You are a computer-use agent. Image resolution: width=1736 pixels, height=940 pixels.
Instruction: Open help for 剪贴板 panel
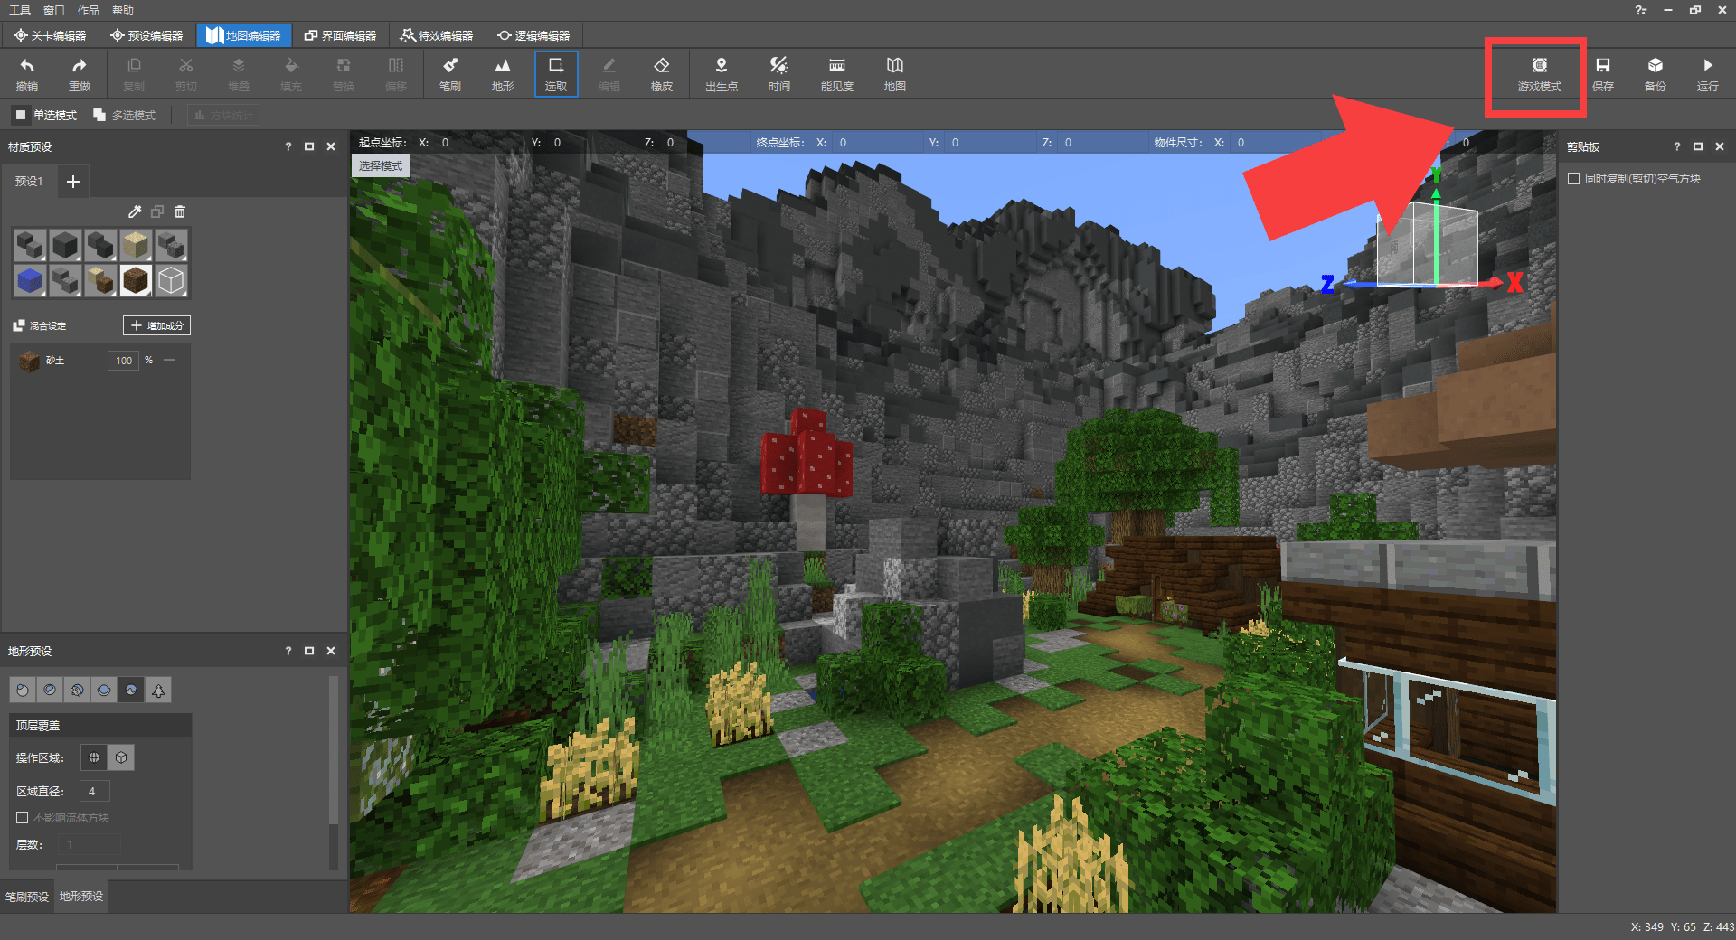1677,146
